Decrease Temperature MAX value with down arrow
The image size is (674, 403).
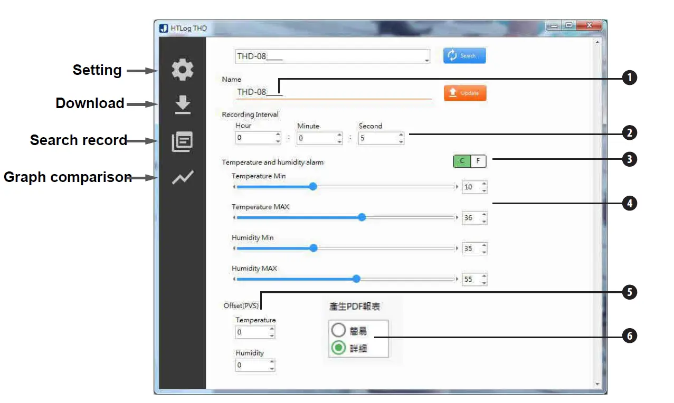tap(484, 221)
